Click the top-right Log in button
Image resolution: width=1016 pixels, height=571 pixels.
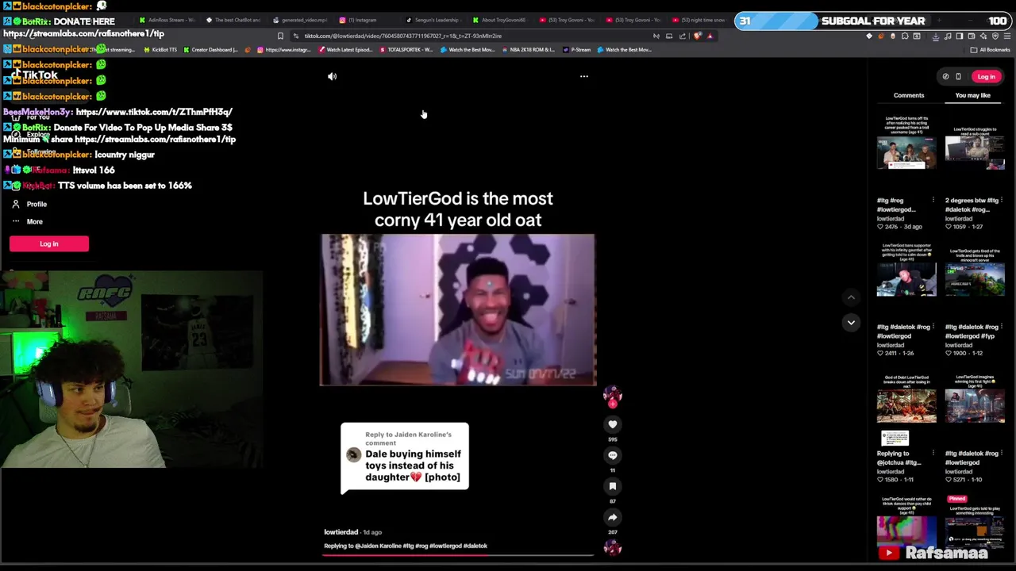[x=986, y=77]
